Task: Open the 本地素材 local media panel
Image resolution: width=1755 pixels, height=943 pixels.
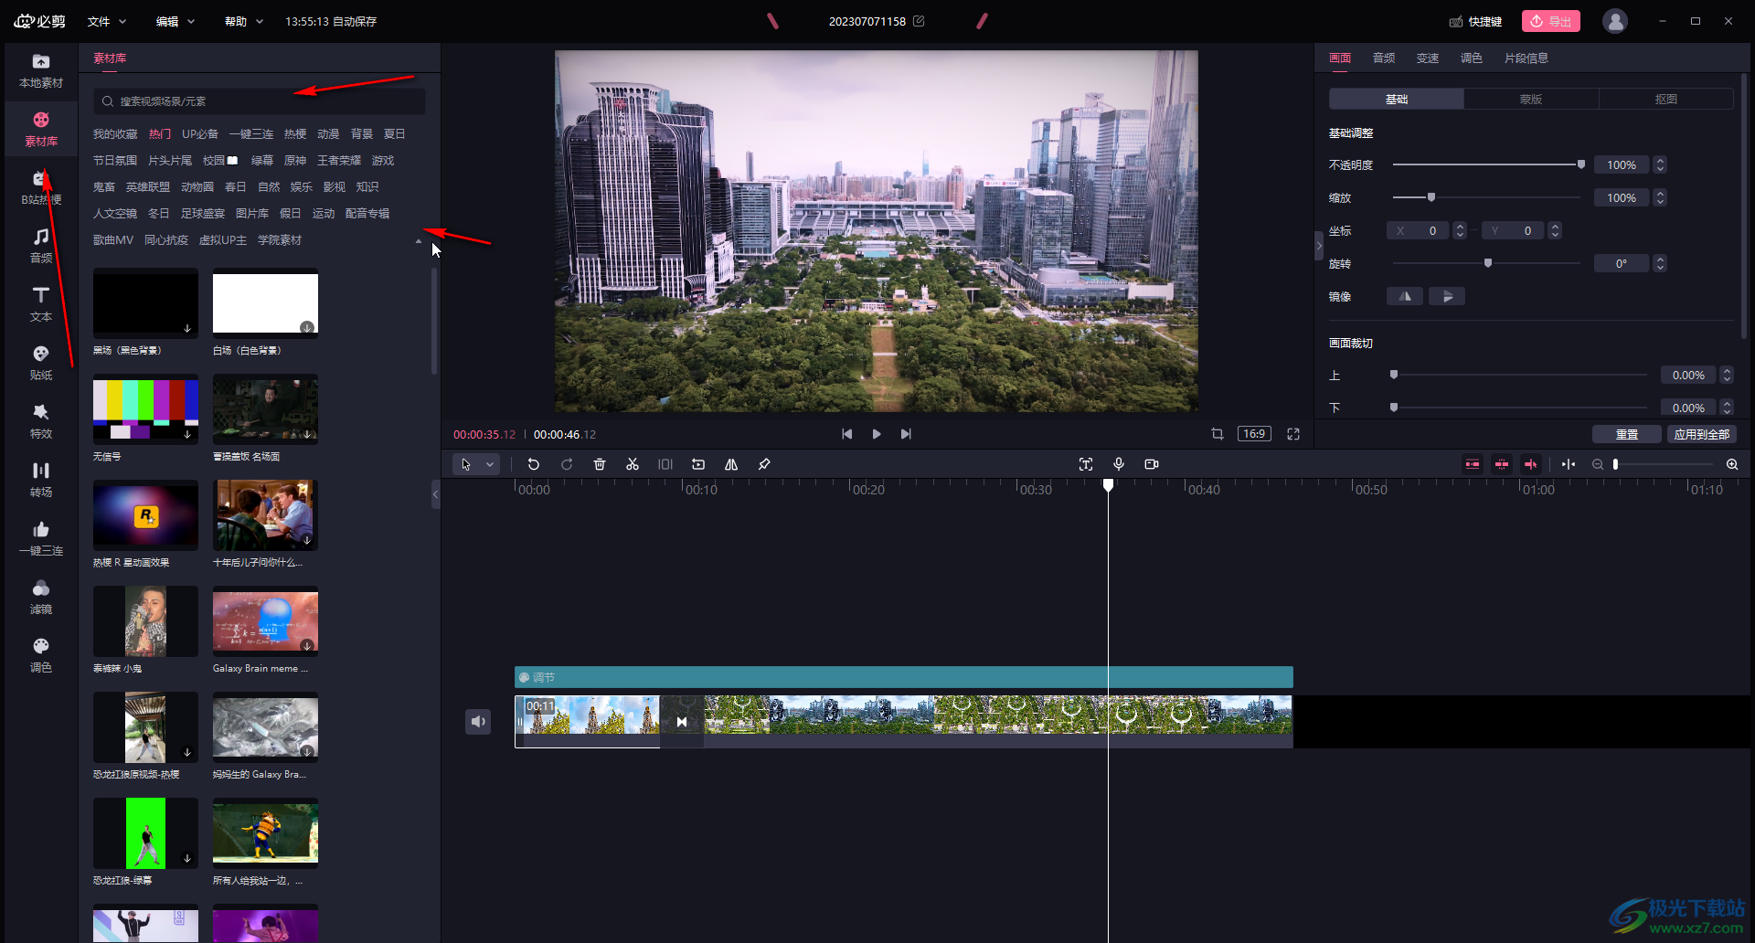Action: click(x=41, y=70)
